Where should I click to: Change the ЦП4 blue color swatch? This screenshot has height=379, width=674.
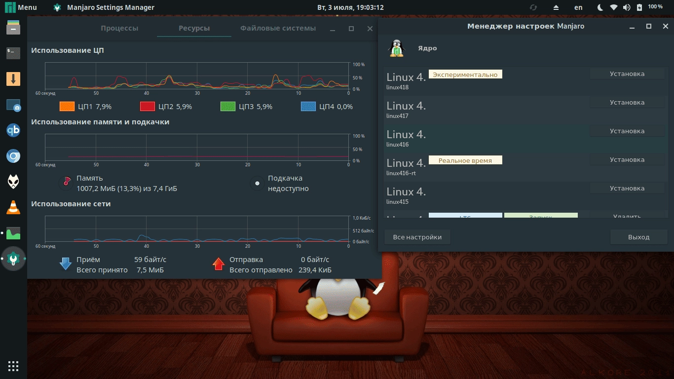pos(308,106)
